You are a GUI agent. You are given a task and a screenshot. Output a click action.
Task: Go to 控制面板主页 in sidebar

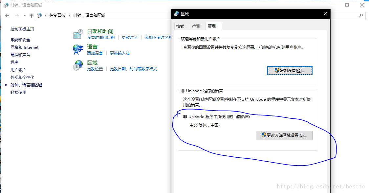pyautogui.click(x=22, y=29)
